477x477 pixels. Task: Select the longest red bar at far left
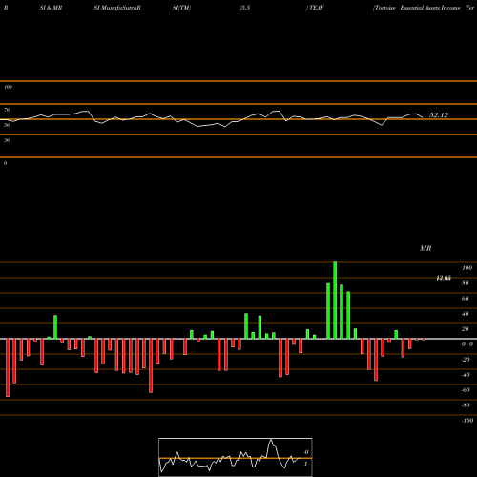8,367
